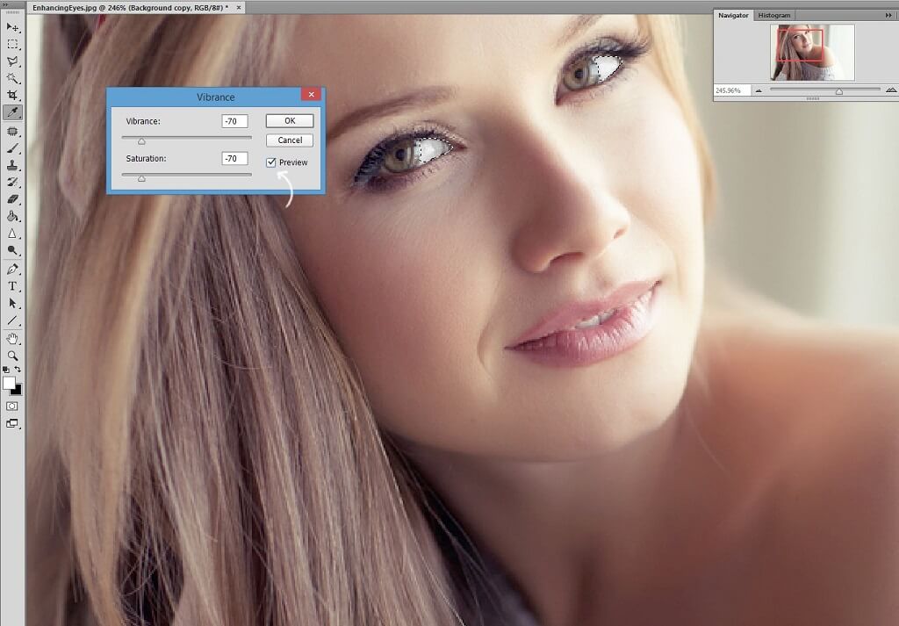Select the Eyedropper tool

(x=12, y=112)
